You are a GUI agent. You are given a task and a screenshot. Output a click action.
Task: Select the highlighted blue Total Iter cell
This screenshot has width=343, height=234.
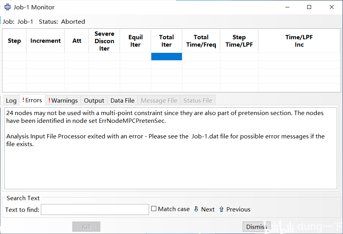[166, 57]
